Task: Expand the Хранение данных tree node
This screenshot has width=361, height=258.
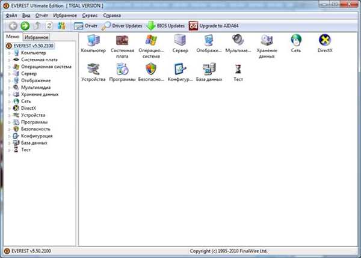Action: pyautogui.click(x=10, y=95)
